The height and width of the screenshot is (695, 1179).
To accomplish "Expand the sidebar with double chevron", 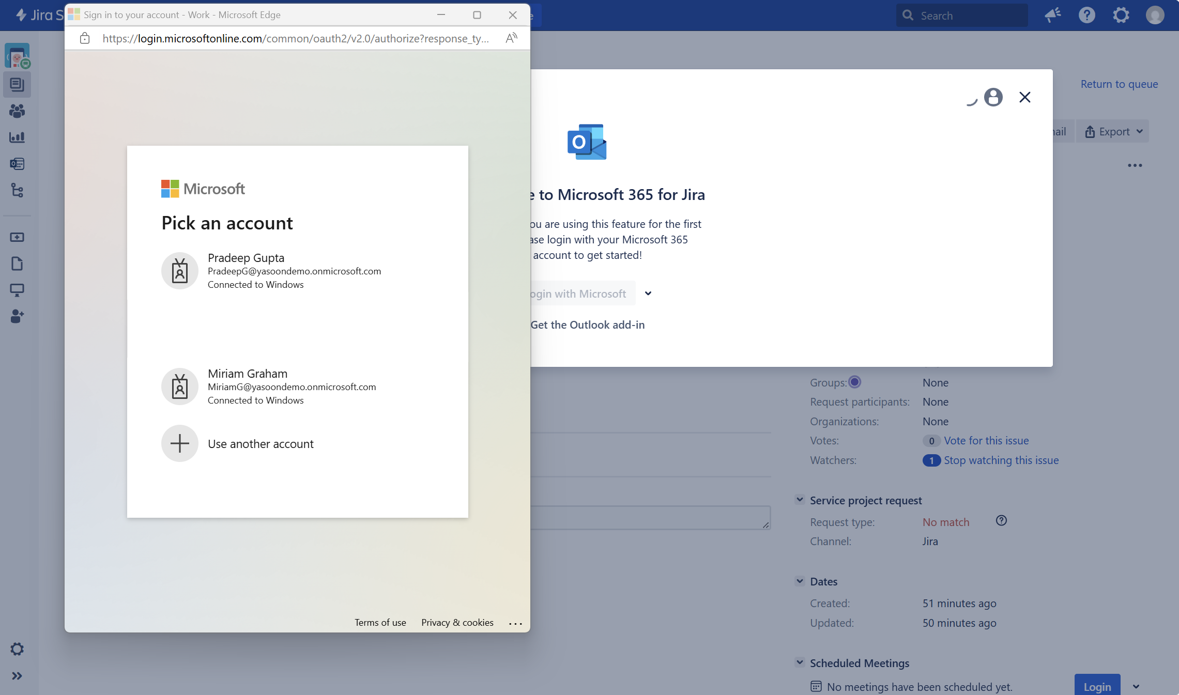I will point(17,676).
